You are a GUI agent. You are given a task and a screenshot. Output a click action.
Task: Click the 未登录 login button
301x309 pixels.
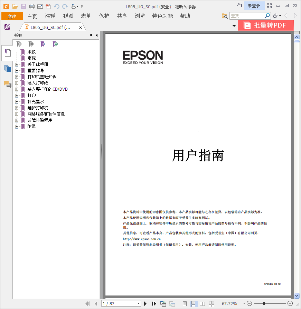pos(254,6)
